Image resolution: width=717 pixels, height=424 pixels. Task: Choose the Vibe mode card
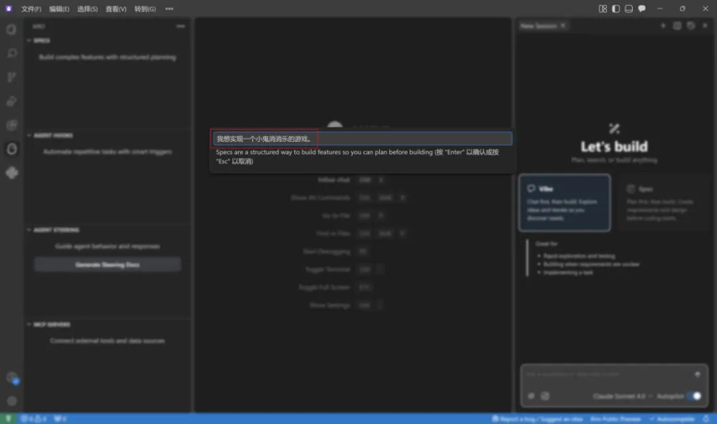pos(564,202)
